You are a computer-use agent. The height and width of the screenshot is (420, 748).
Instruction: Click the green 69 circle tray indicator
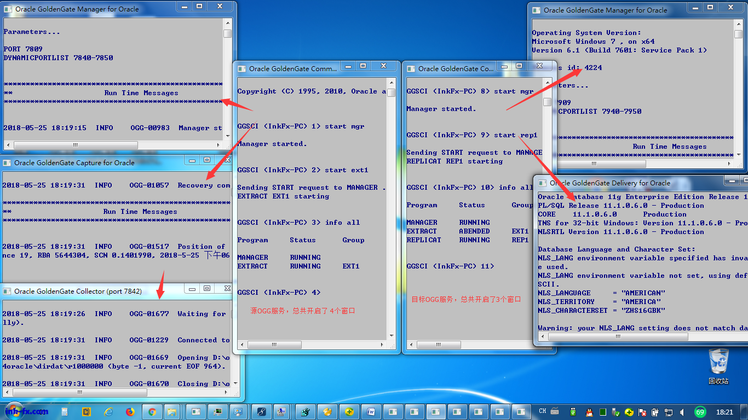click(x=700, y=412)
